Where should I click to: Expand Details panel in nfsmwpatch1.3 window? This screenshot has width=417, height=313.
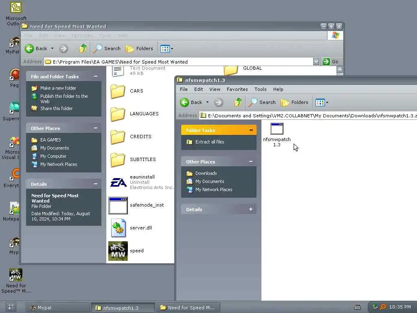point(251,209)
